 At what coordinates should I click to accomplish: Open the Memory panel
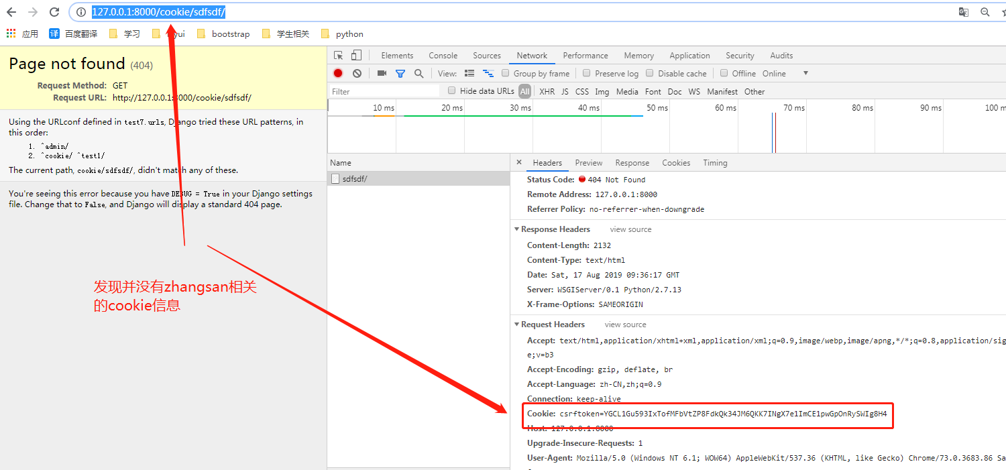point(638,56)
